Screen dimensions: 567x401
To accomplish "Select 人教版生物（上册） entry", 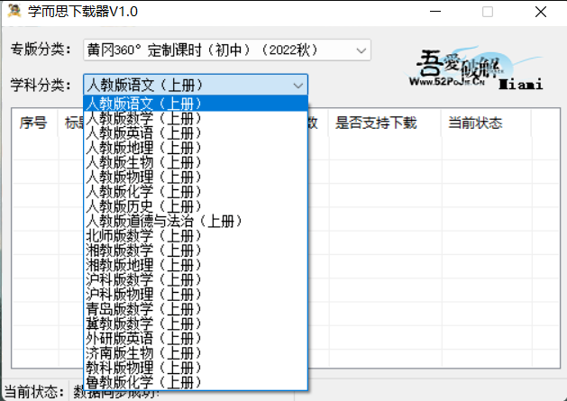I will [x=196, y=162].
